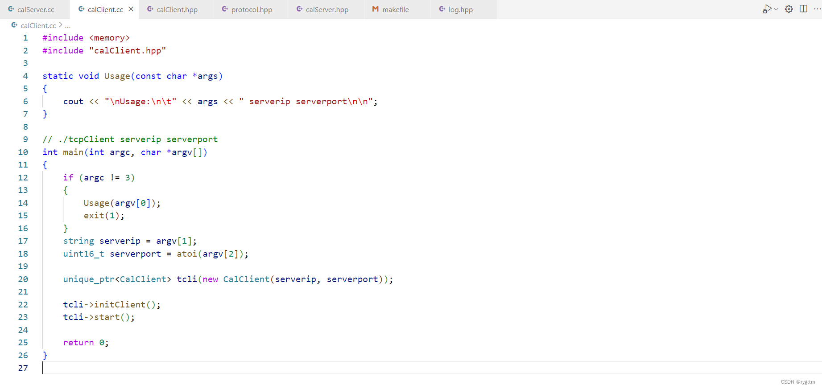Switch to the calServer.hpp tab
Image resolution: width=822 pixels, height=389 pixels.
coord(326,9)
